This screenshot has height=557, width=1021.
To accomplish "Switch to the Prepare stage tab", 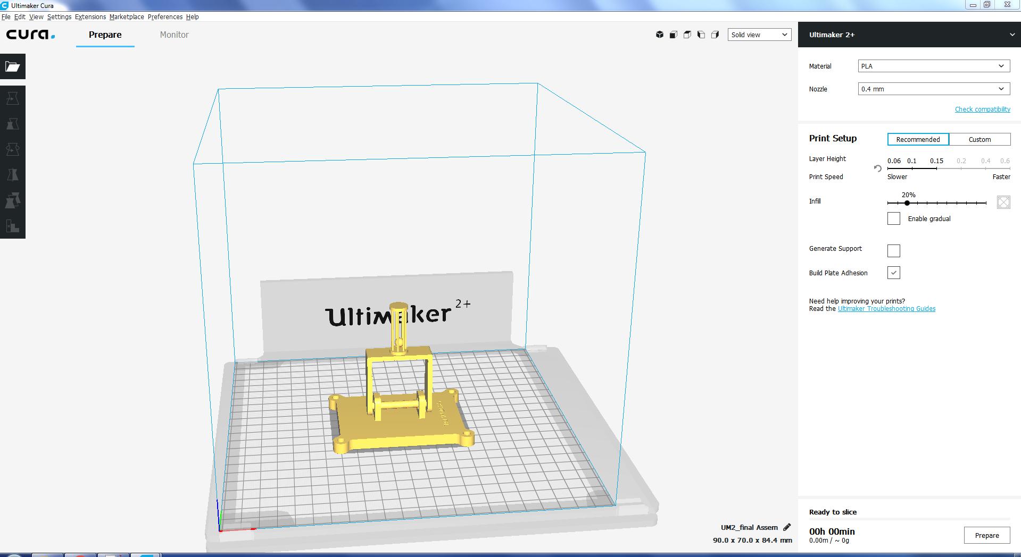I will 105,35.
